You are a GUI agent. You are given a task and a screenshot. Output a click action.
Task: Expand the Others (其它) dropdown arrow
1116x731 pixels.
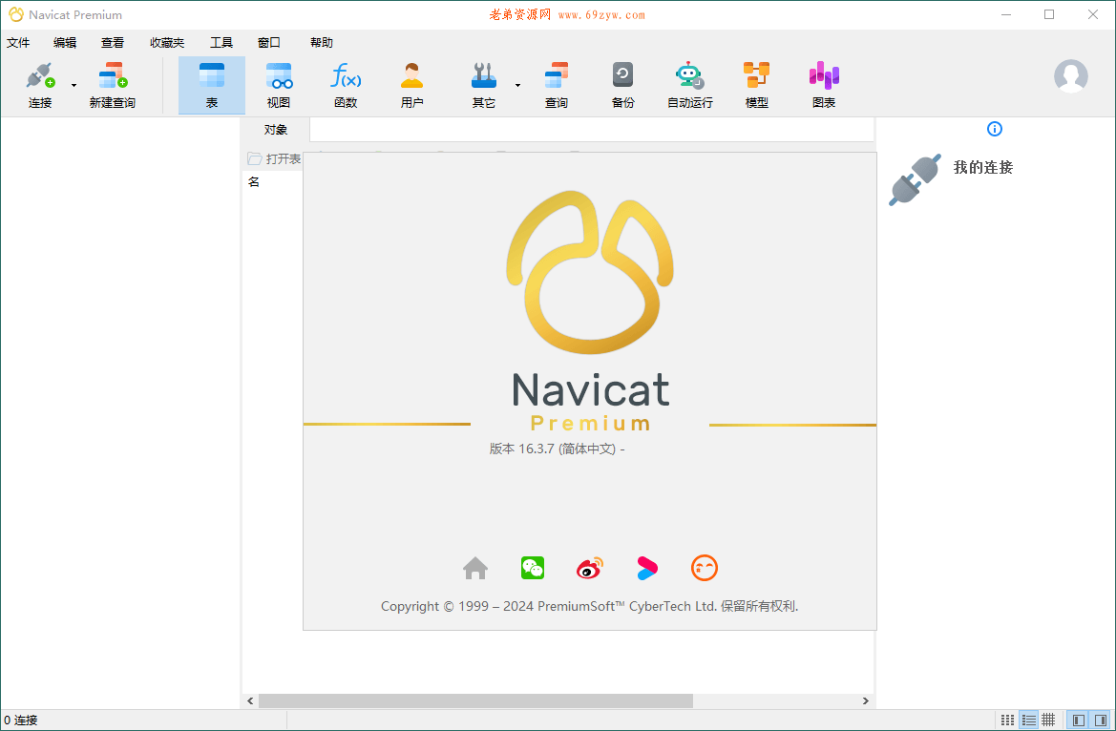tap(517, 86)
